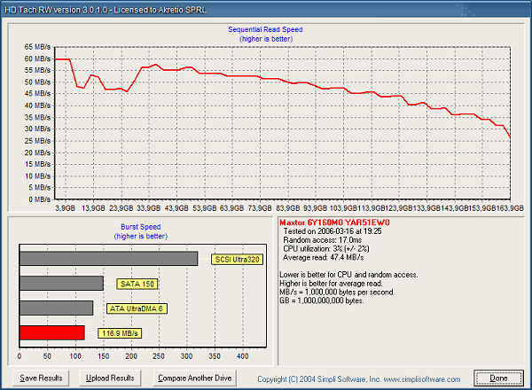Pick the ATA UltraDMA 6 label
Viewport: 532px width, 390px height.
pyautogui.click(x=136, y=308)
